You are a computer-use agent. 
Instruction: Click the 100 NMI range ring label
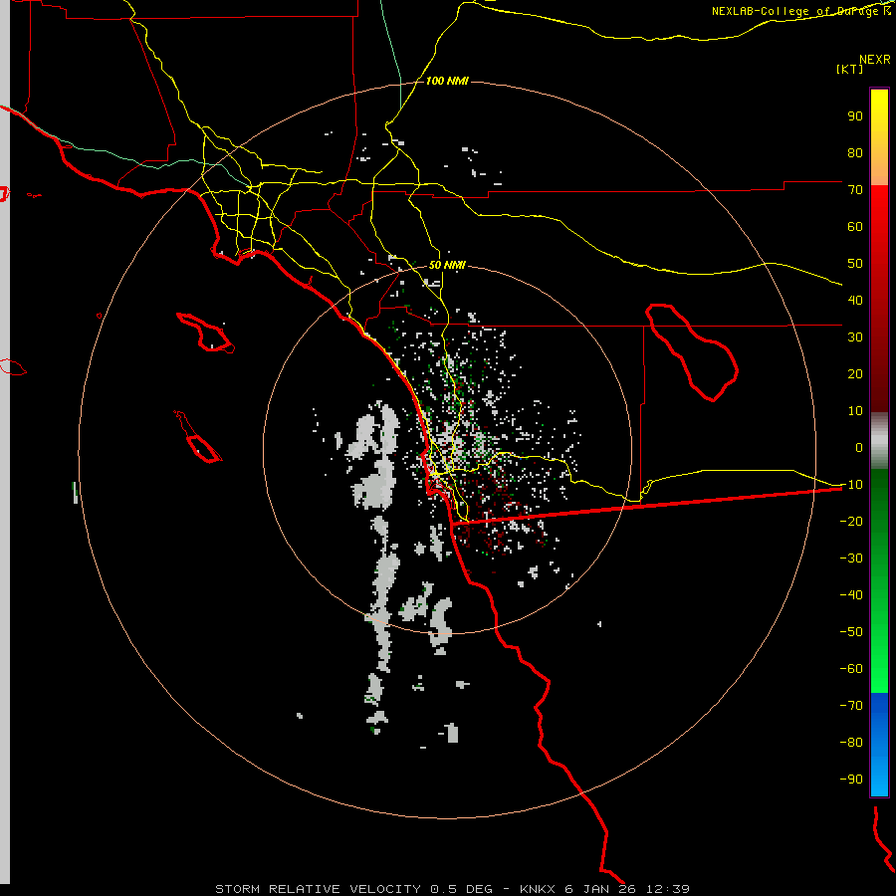[447, 82]
